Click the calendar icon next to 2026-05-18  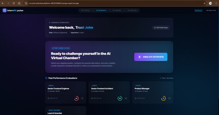pyautogui.click(x=136, y=98)
